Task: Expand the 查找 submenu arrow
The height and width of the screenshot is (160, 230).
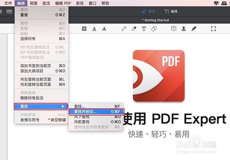Action: 63,106
